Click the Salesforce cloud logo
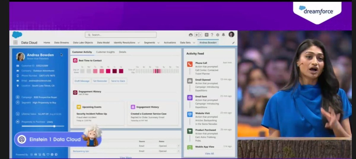 pos(17,35)
